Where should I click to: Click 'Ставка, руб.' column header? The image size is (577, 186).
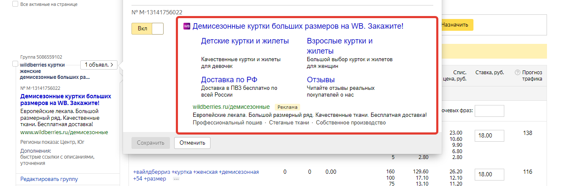click(489, 73)
